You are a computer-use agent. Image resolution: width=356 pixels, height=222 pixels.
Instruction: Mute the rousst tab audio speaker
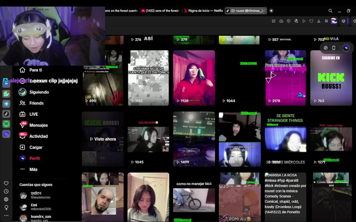tap(232, 11)
